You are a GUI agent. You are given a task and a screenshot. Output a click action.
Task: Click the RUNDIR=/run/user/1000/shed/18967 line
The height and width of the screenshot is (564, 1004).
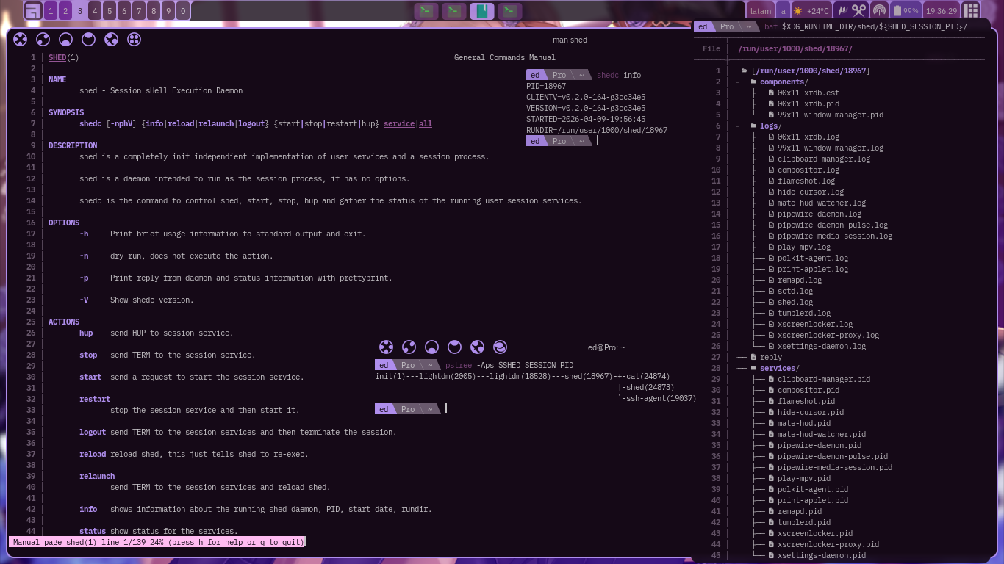(x=597, y=130)
